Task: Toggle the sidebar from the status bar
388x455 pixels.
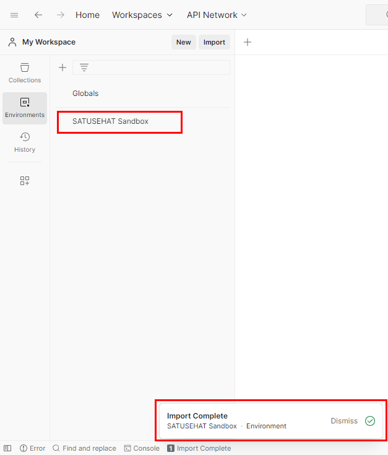Action: (7, 448)
